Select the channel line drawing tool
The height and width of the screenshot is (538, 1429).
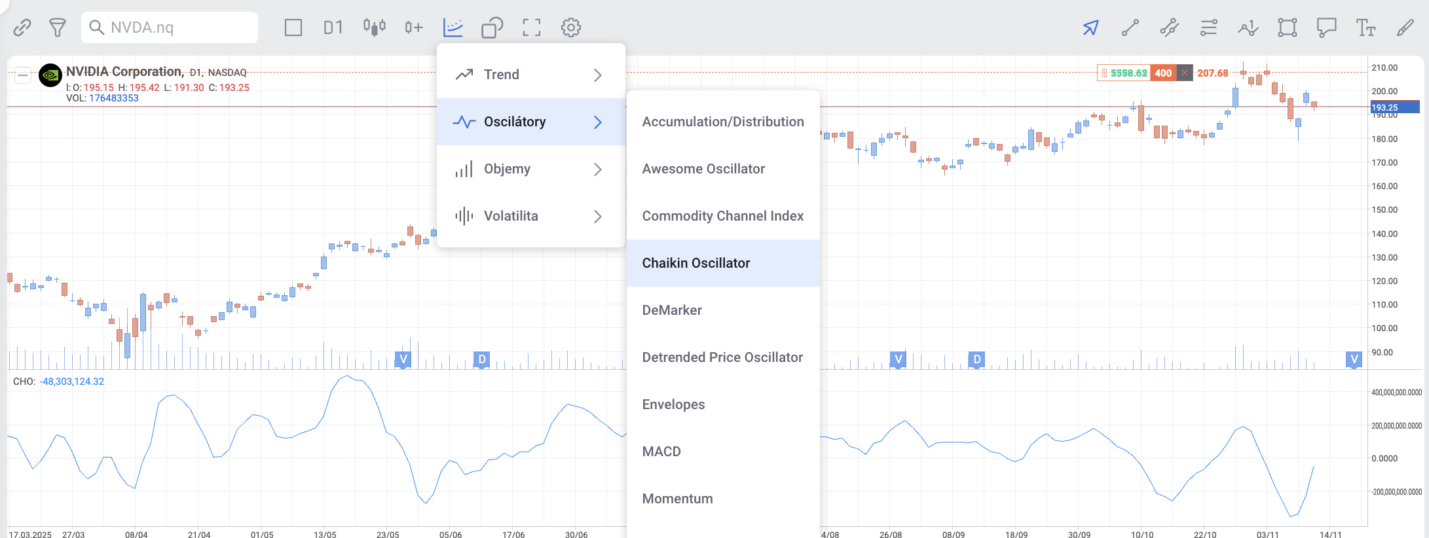pos(1170,27)
